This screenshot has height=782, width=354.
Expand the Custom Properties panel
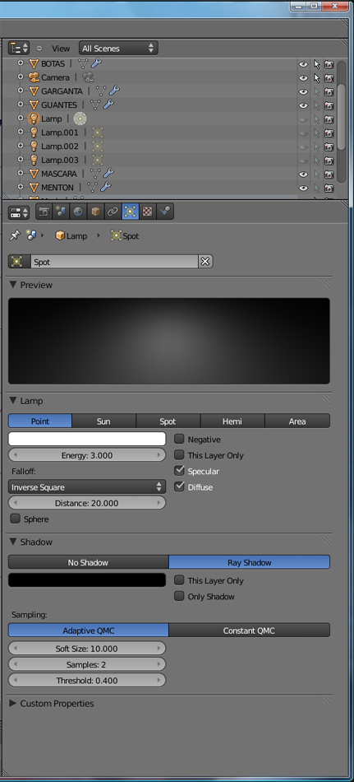click(x=13, y=703)
